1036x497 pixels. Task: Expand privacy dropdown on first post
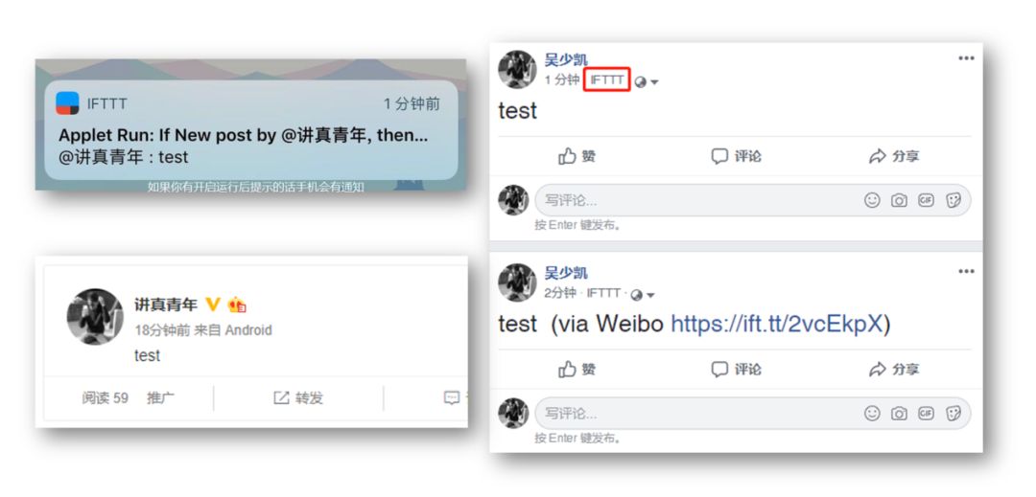click(x=647, y=82)
